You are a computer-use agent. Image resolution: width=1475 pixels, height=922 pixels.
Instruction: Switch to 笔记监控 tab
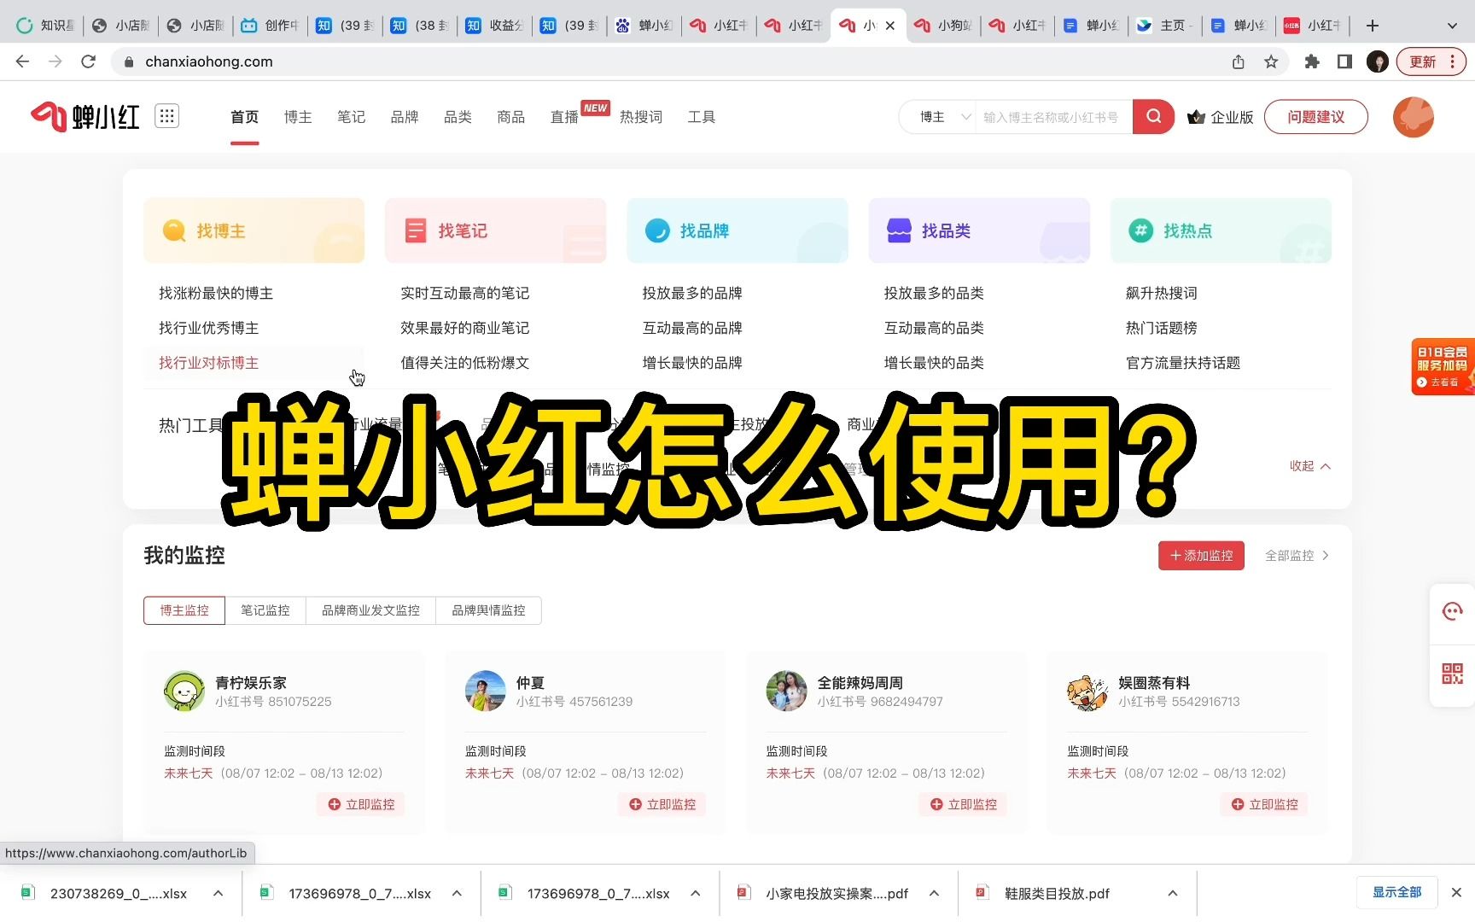pyautogui.click(x=265, y=610)
